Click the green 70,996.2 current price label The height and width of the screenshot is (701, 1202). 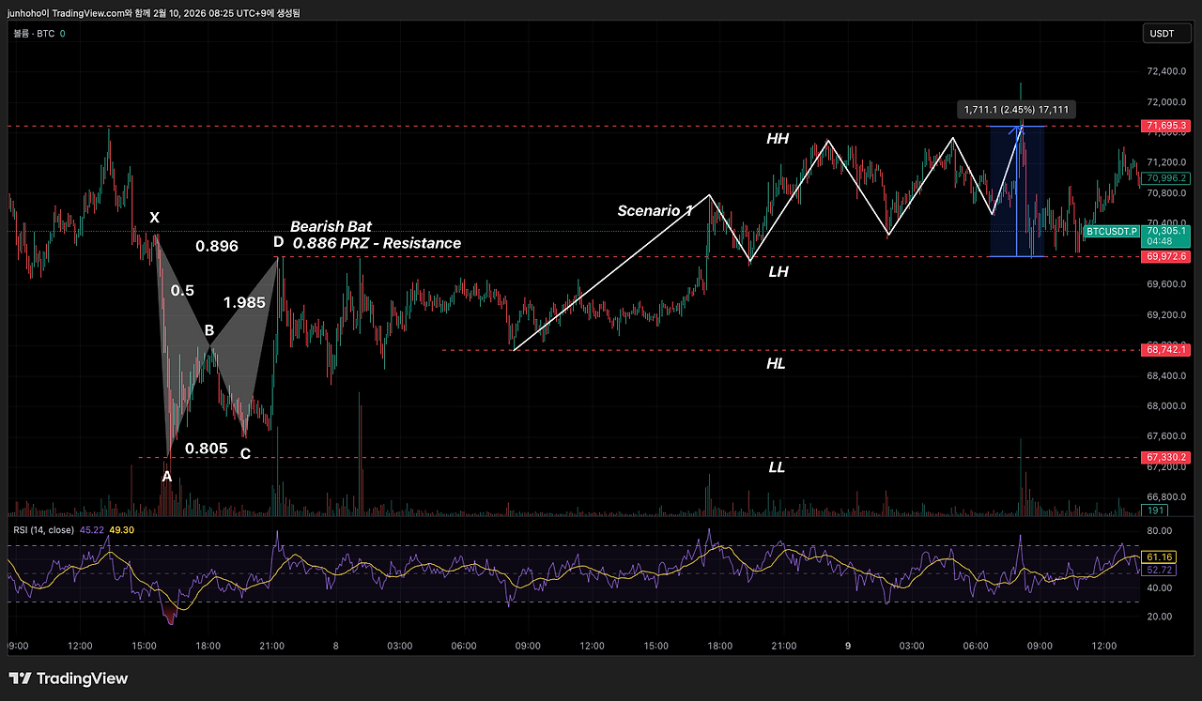point(1165,176)
